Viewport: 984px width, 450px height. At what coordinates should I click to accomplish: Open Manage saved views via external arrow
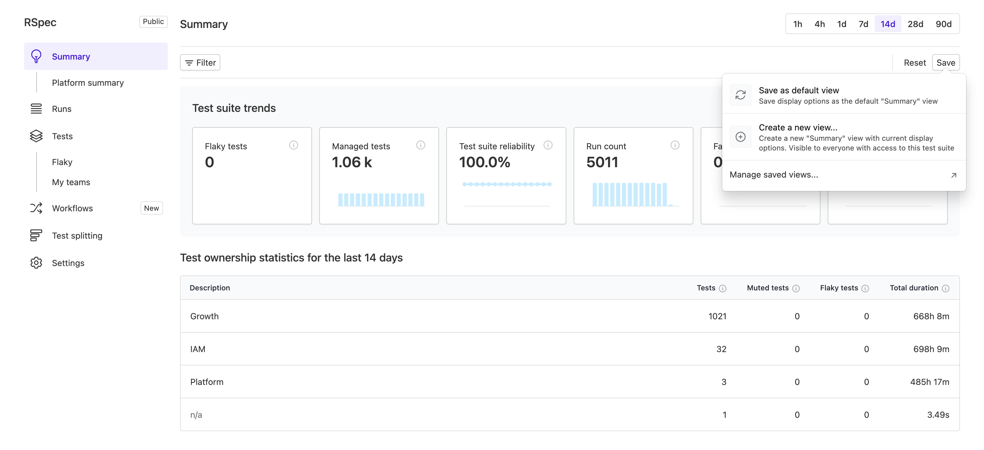pyautogui.click(x=774, y=175)
